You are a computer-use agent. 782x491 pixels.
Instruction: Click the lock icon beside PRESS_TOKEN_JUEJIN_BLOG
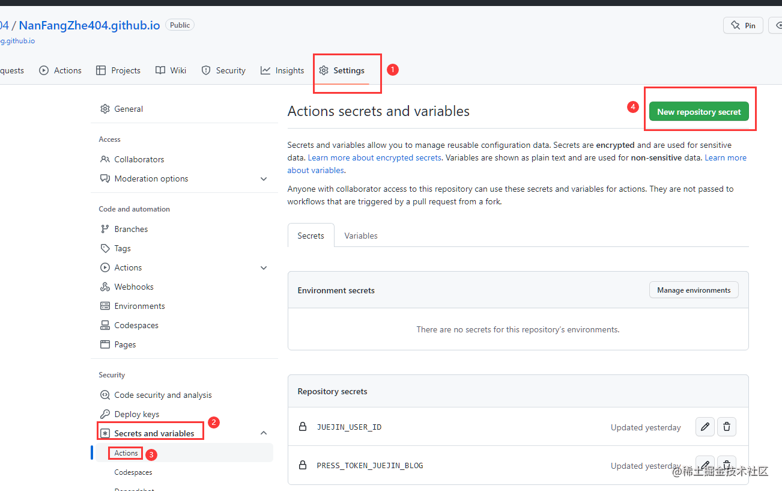coord(303,465)
